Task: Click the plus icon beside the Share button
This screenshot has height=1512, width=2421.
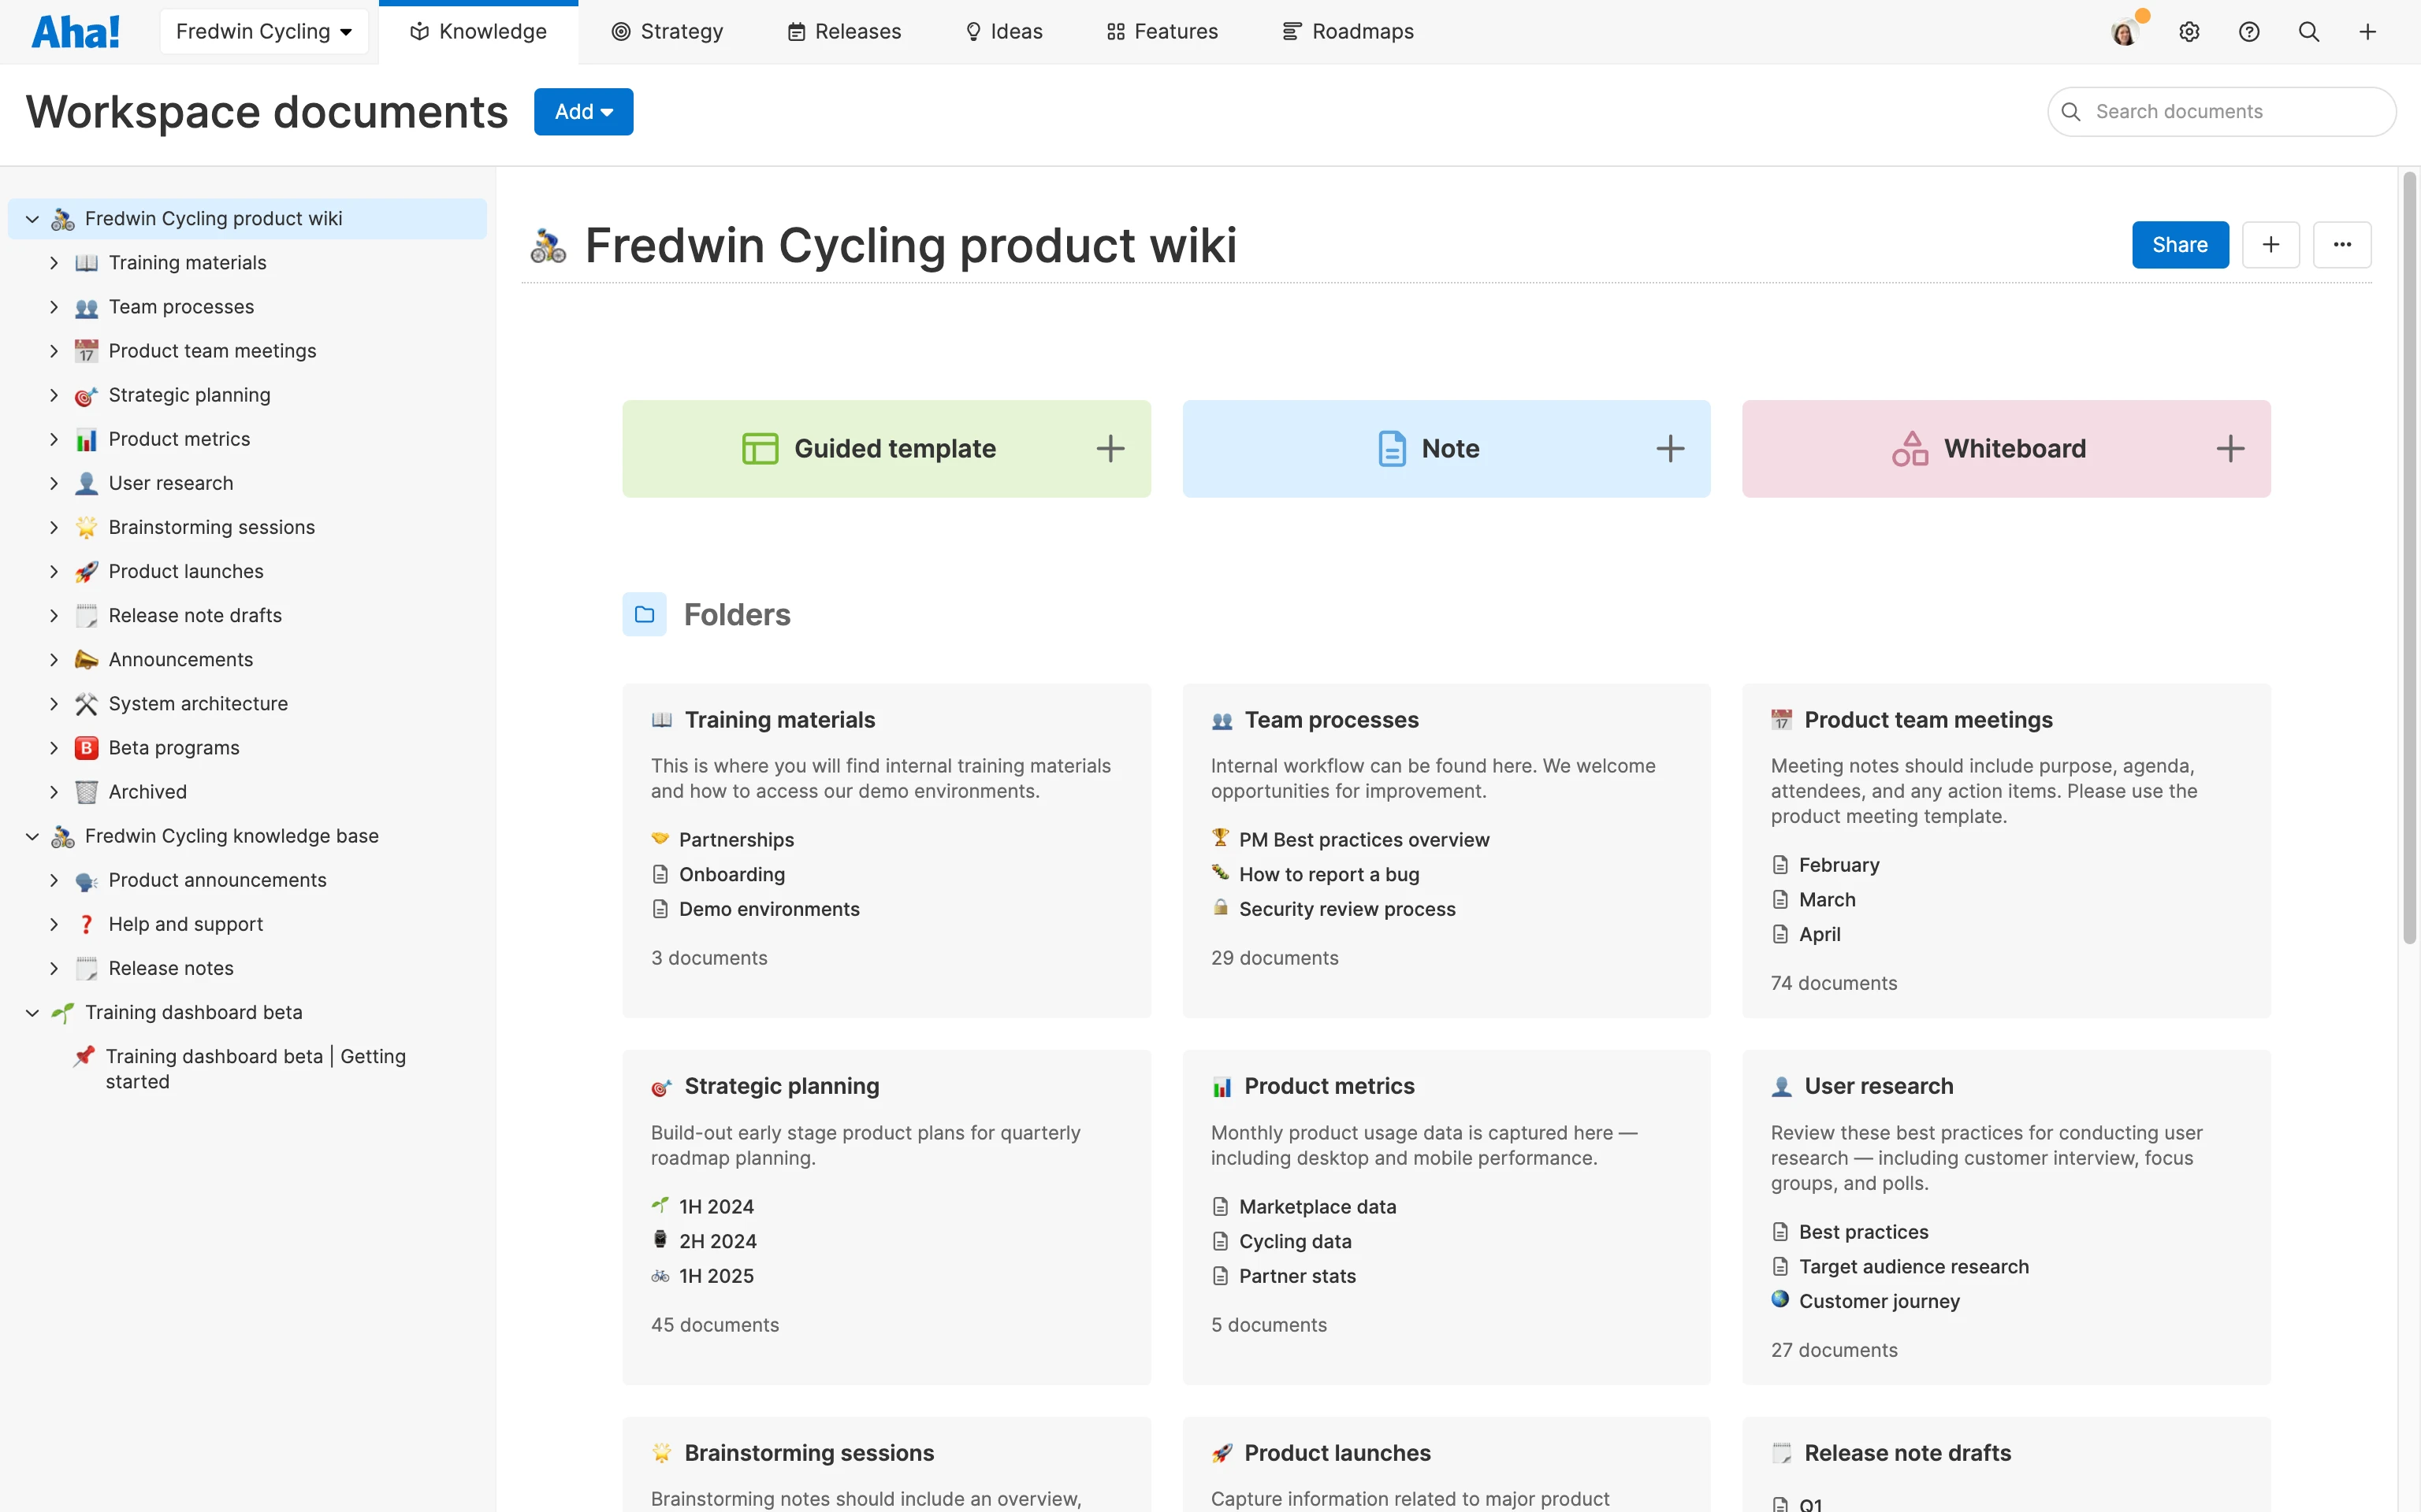Action: pos(2272,244)
